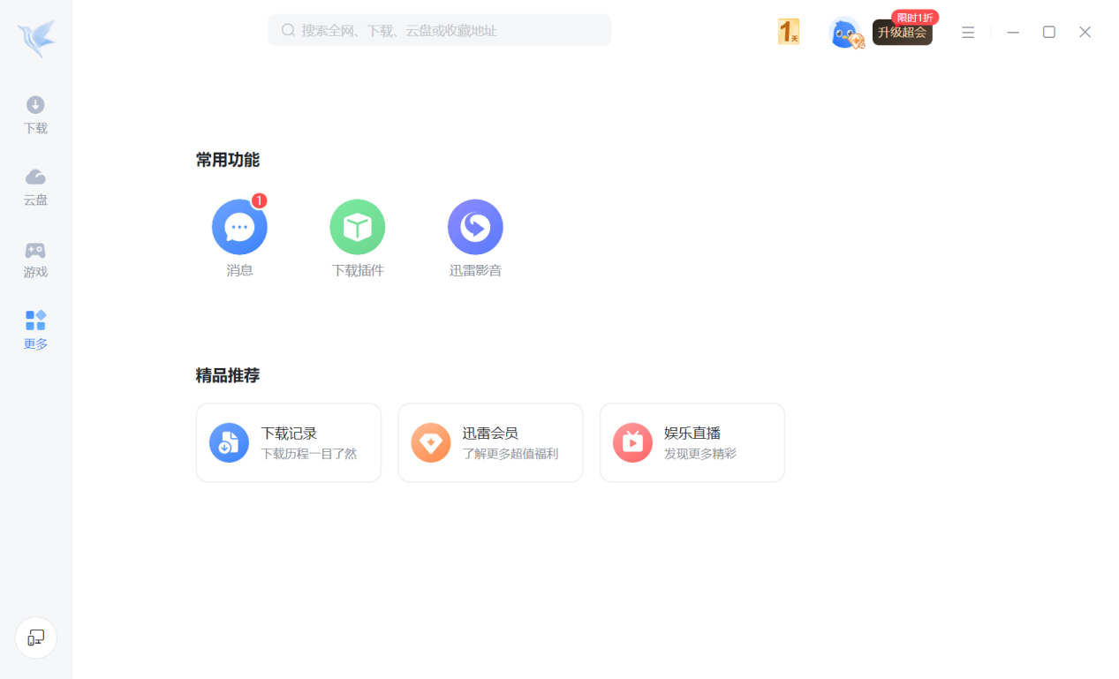The image size is (1119, 679).
Task: Open the floating mini-window icon at bottom left
Action: (35, 637)
